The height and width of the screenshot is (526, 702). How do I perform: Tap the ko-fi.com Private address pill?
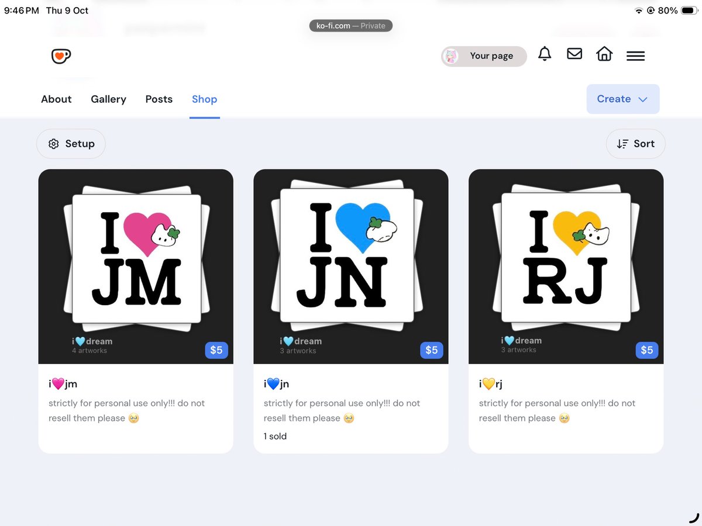pos(351,26)
